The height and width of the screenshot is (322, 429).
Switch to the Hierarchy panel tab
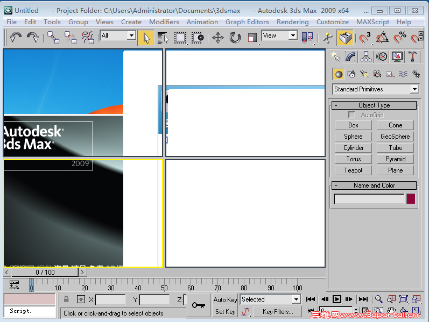click(366, 56)
